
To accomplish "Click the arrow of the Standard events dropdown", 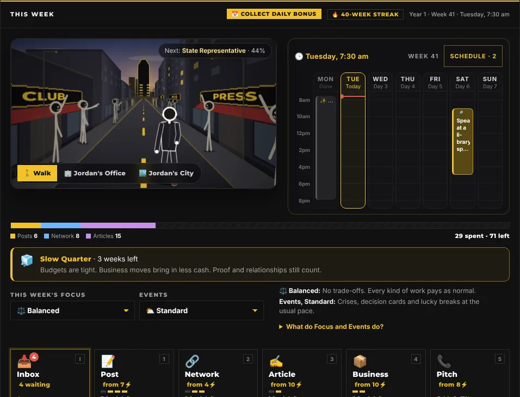I will (255, 310).
